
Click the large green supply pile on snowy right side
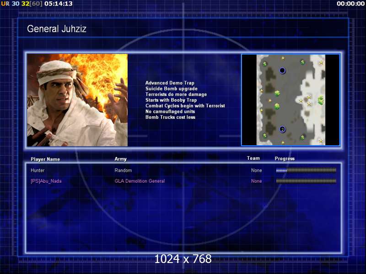coord(321,100)
